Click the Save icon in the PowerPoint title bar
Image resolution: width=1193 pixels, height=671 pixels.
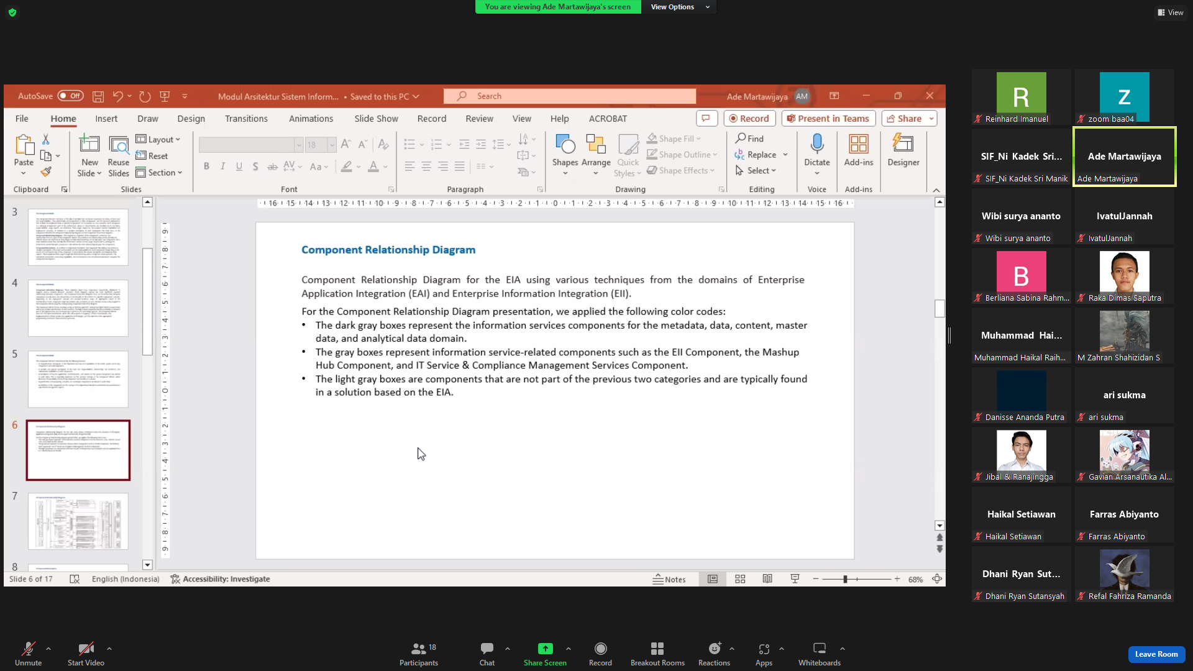coord(98,96)
